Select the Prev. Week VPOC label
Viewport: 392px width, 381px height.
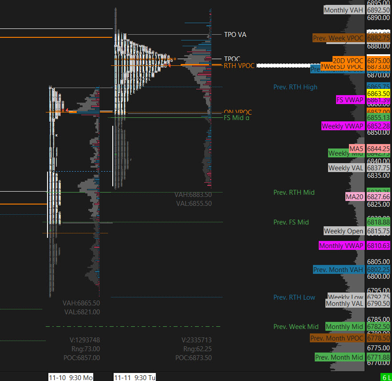click(x=338, y=38)
